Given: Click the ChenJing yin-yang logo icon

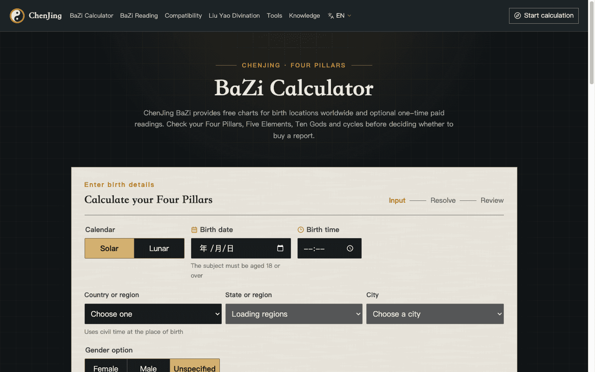Looking at the screenshot, I should [17, 16].
